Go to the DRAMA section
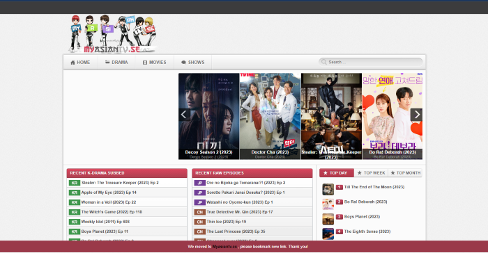Image resolution: width=488 pixels, height=253 pixels. 116,62
